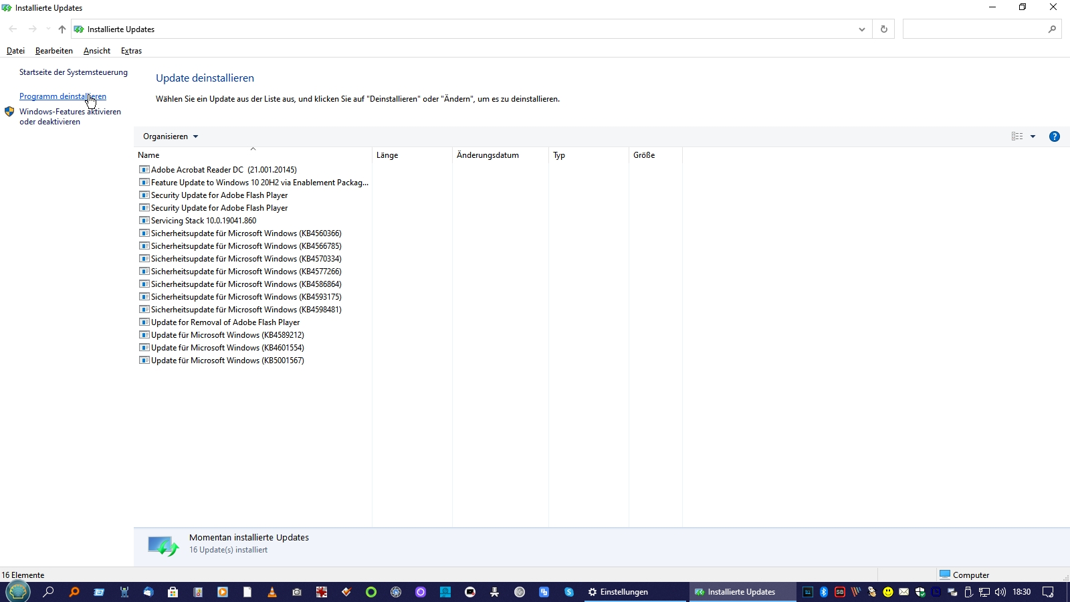This screenshot has height=602, width=1070.
Task: Open the Bearbeiten menu
Action: tap(54, 51)
